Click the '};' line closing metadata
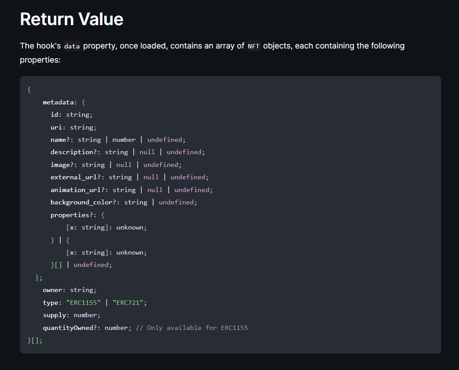 (x=39, y=277)
